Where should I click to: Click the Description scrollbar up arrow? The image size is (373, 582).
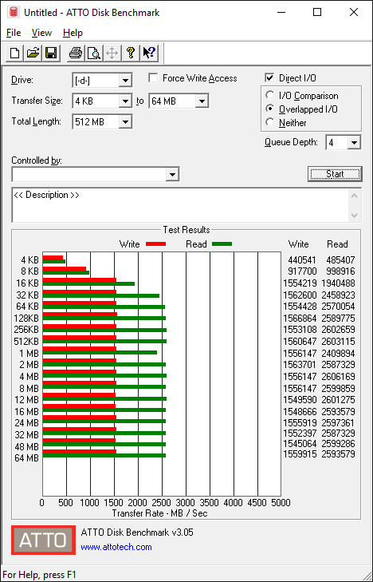click(354, 196)
